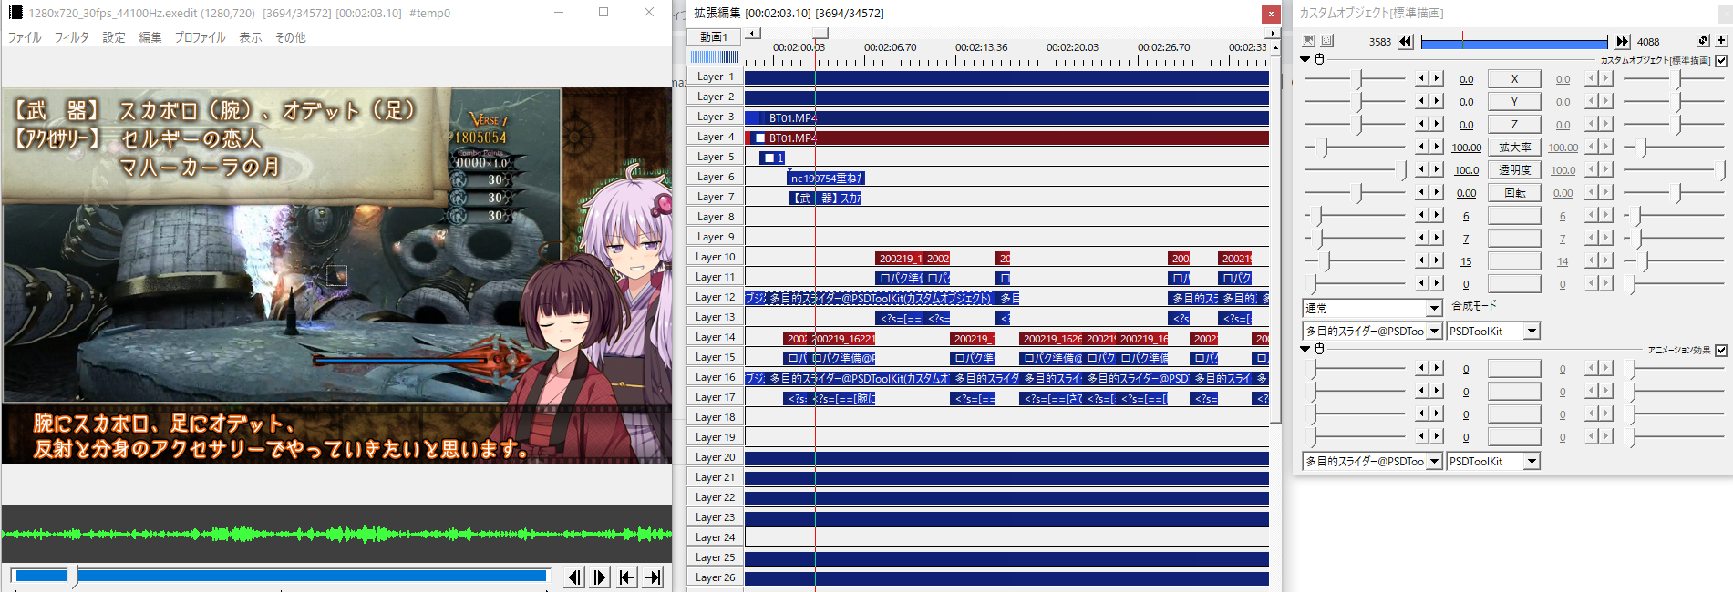
Task: Open the 編集 menu
Action: pos(150,37)
